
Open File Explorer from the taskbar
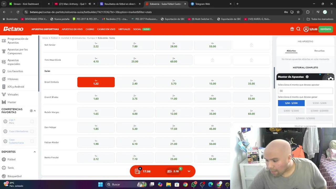tap(169, 185)
